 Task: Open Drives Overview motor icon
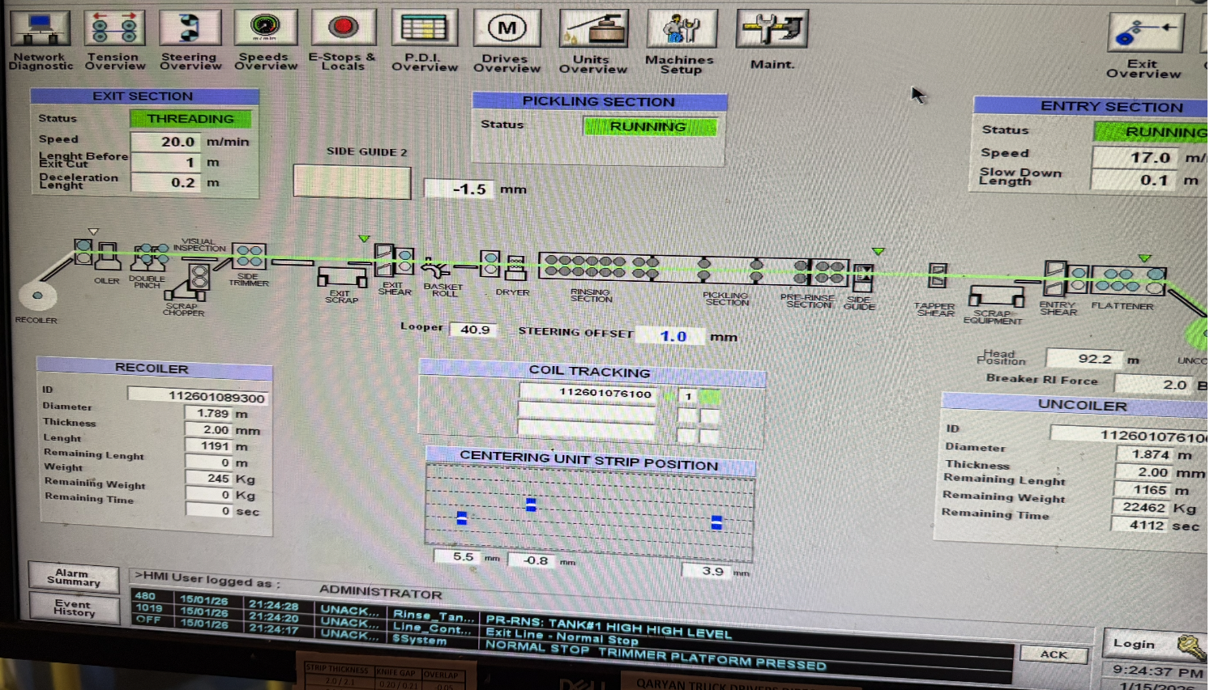[x=507, y=30]
